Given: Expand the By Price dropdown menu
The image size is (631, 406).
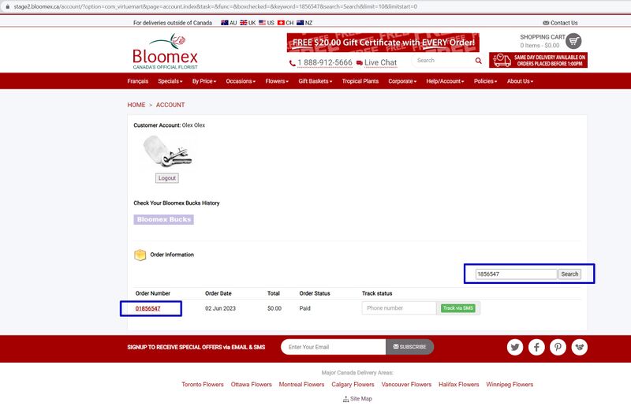Looking at the screenshot, I should tap(204, 81).
